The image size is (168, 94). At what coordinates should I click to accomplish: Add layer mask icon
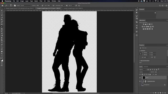click(156, 93)
